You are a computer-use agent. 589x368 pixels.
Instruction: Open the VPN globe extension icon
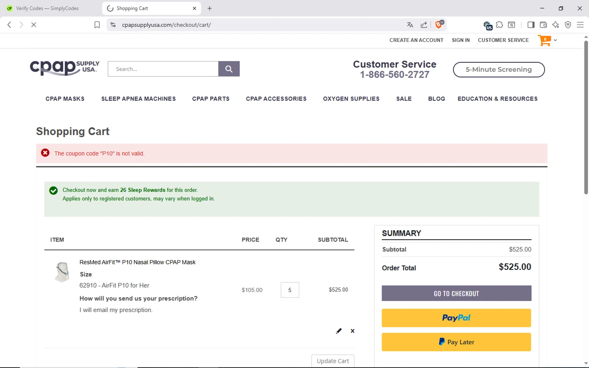(487, 26)
